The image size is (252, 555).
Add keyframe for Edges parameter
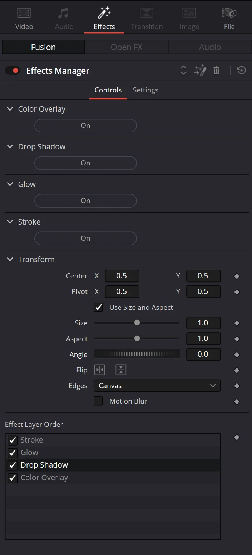[x=237, y=386]
